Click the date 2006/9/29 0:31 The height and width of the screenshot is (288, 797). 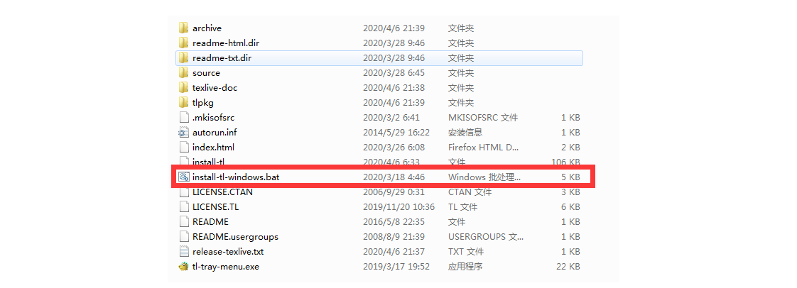[394, 192]
